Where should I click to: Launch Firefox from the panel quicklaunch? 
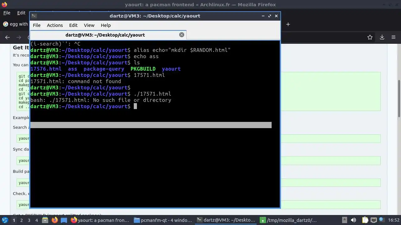tap(55, 220)
